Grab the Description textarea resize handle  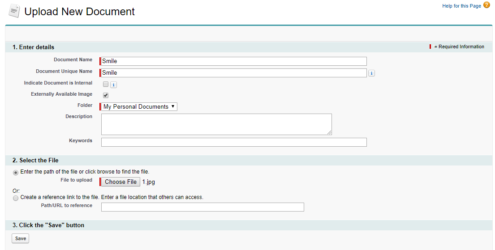click(330, 133)
